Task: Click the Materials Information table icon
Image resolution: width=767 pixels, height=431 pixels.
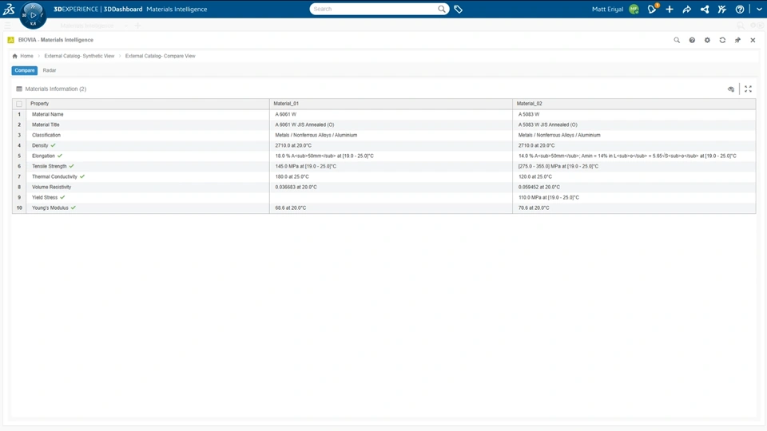Action: (19, 89)
